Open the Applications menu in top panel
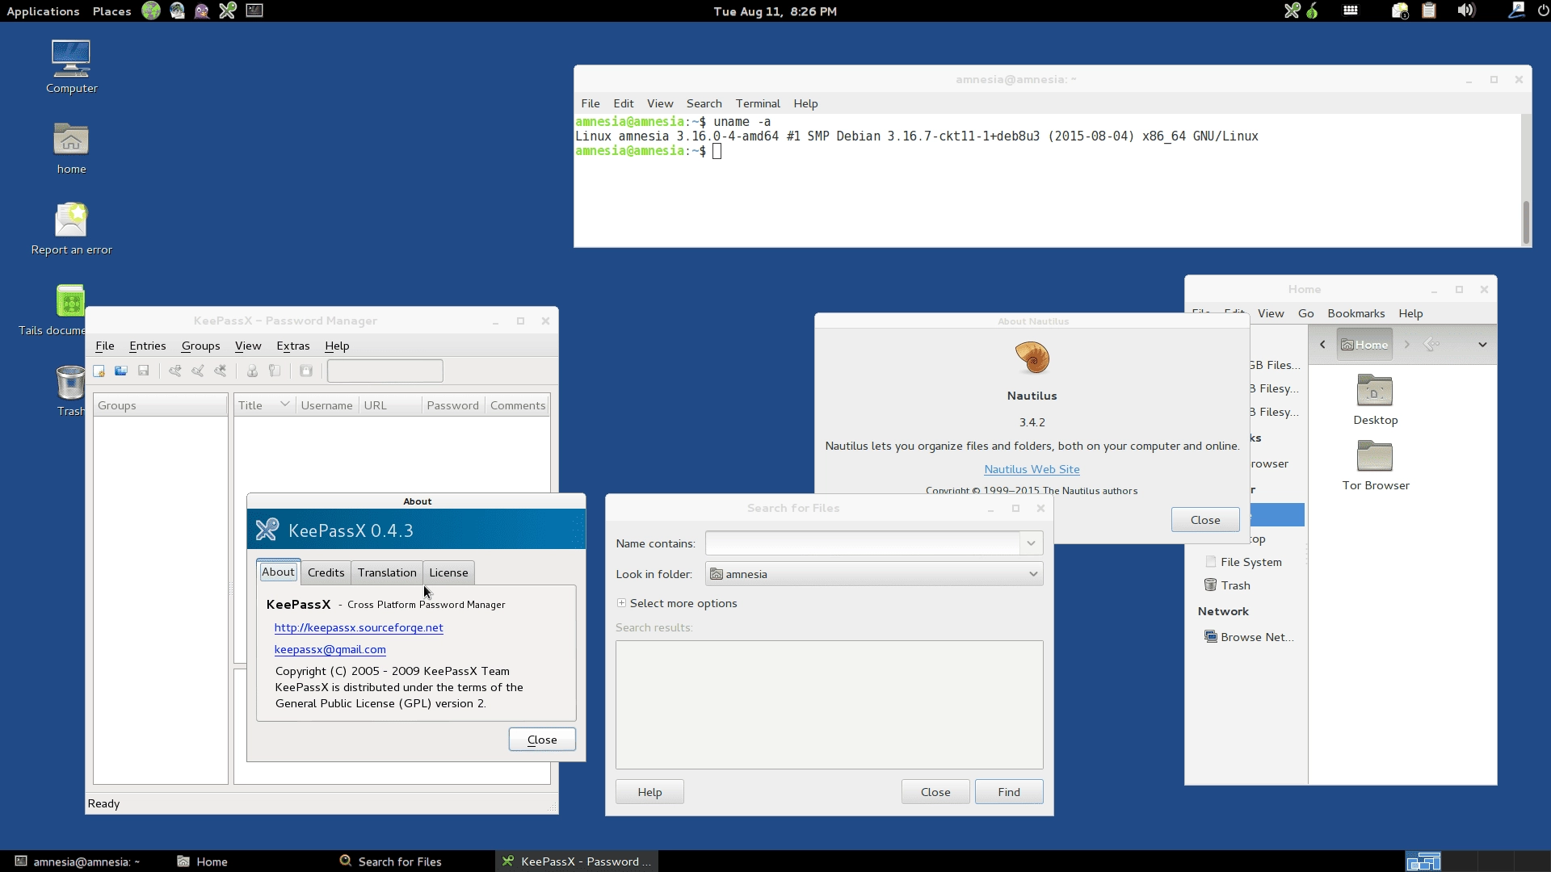1551x872 pixels. [x=43, y=11]
